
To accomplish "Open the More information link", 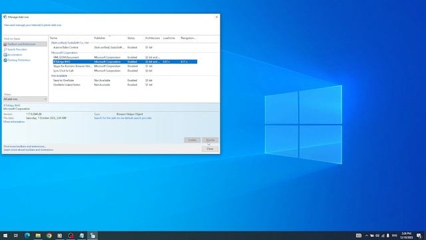I will pyautogui.click(x=14, y=122).
